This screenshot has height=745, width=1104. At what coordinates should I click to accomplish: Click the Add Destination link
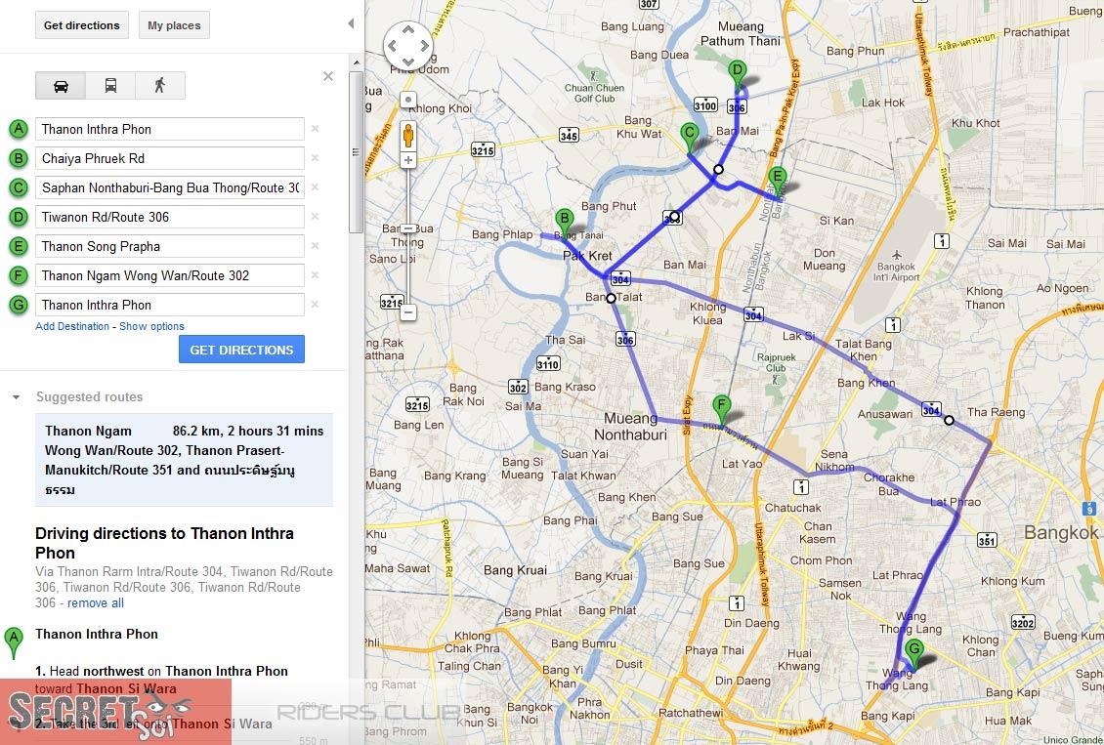click(72, 326)
